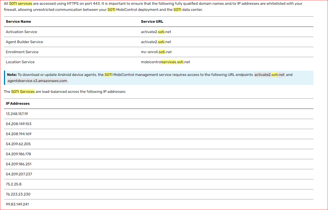Click the Enrollment Service row label

(x=22, y=52)
